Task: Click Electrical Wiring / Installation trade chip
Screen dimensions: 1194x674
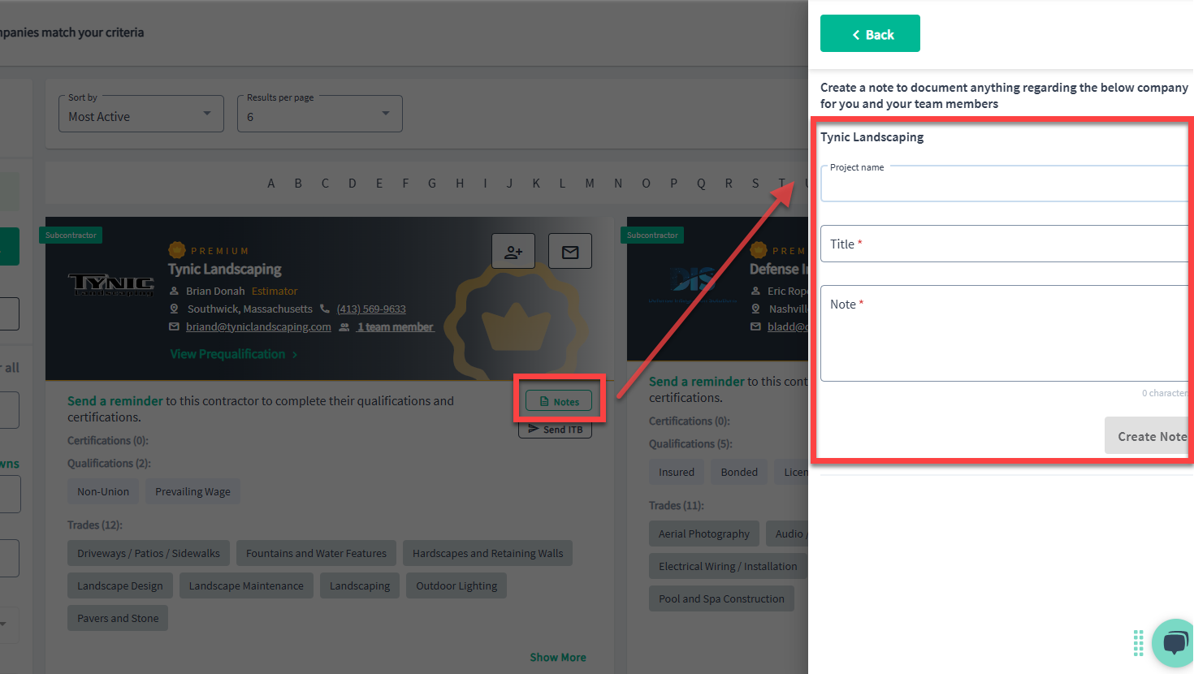Action: 728,566
